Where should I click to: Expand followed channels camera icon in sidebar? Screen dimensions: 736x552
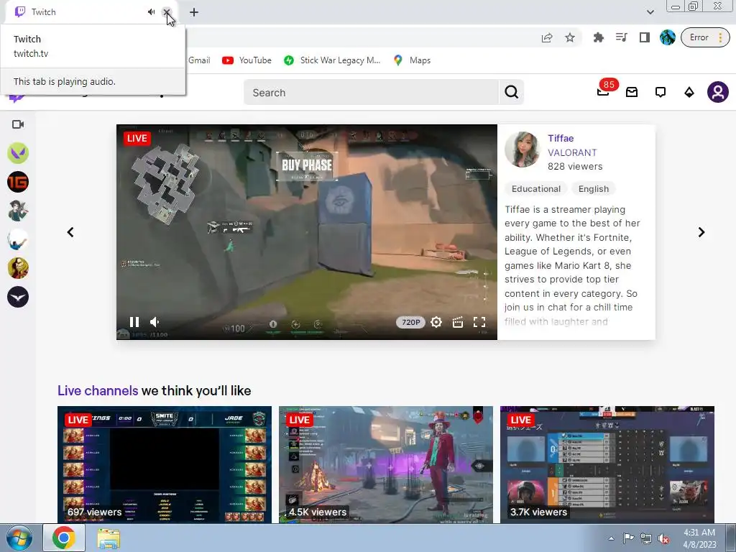point(18,124)
